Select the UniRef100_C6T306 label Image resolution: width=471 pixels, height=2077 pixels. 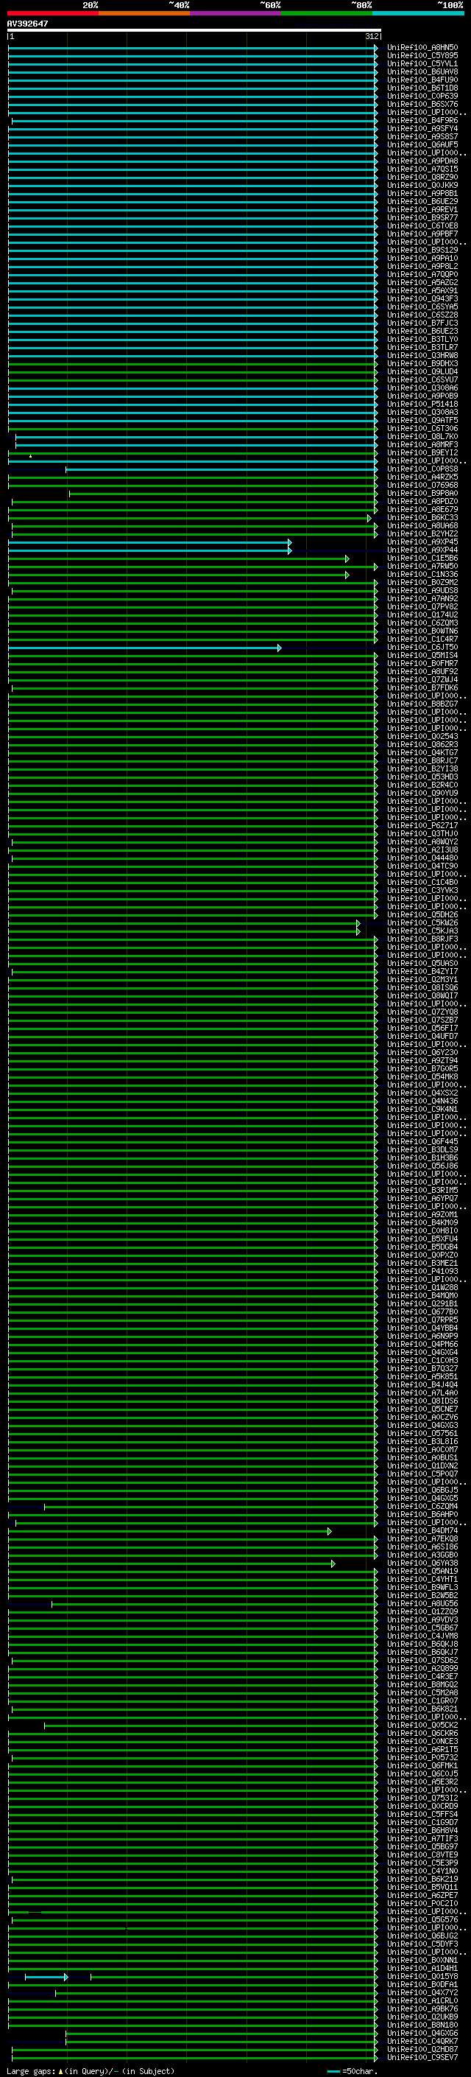tap(422, 429)
